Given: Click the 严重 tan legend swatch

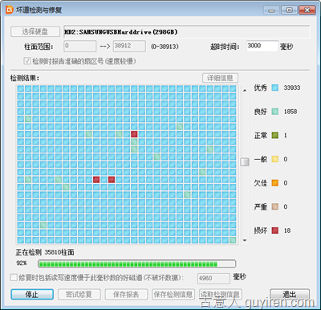Looking at the screenshot, I should [275, 206].
